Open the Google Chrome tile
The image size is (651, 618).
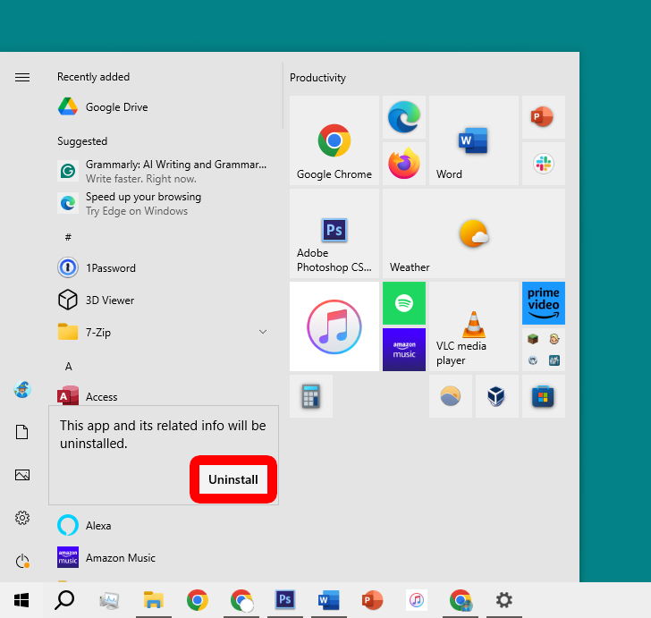334,140
